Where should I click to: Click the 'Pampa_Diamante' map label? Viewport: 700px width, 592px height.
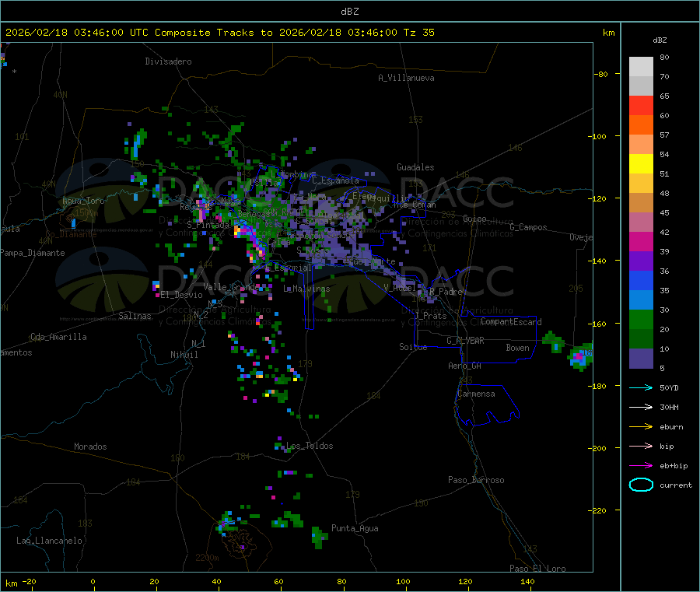tap(33, 253)
